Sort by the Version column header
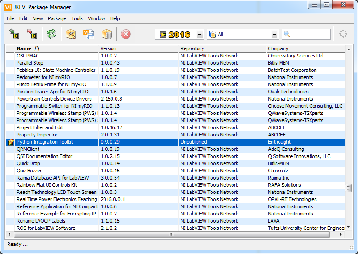The image size is (358, 254). click(x=138, y=48)
